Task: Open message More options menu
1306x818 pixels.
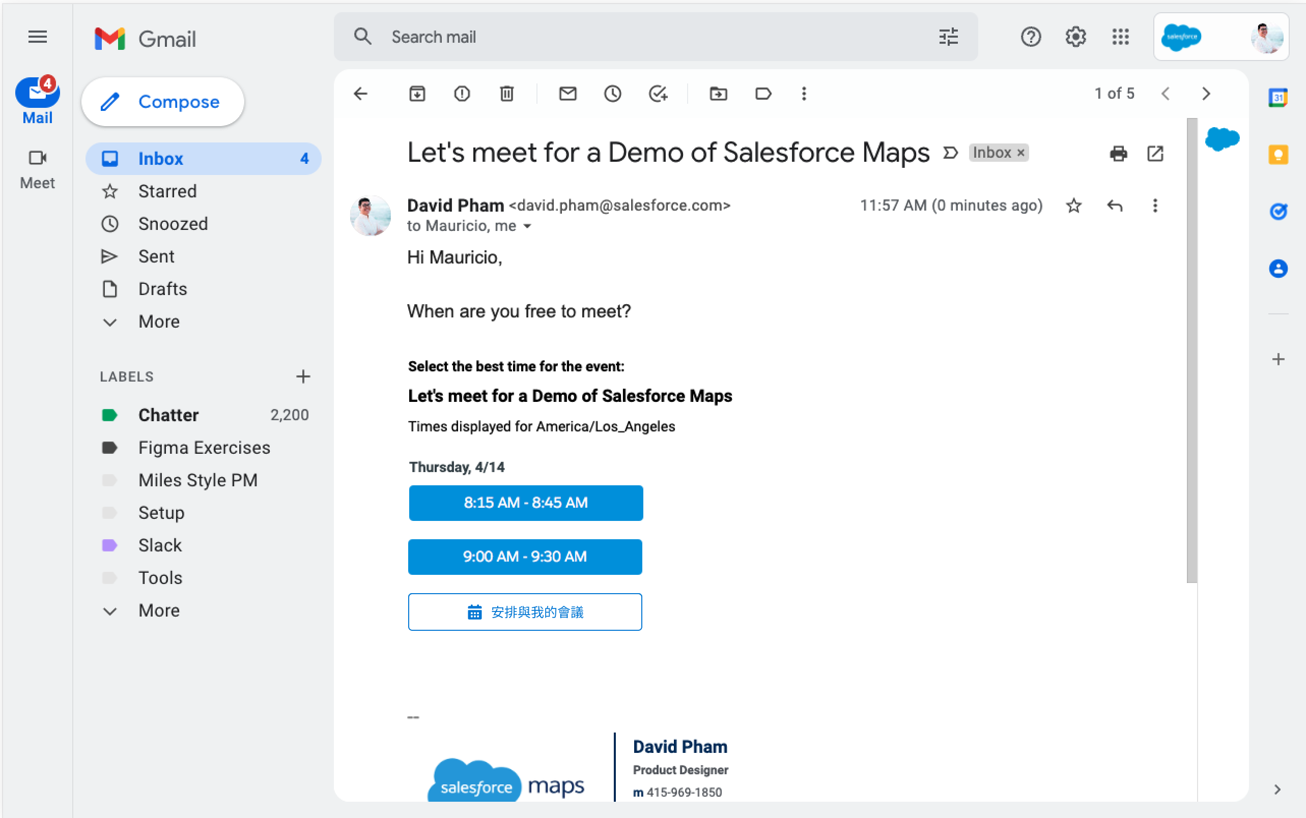Action: tap(1155, 206)
